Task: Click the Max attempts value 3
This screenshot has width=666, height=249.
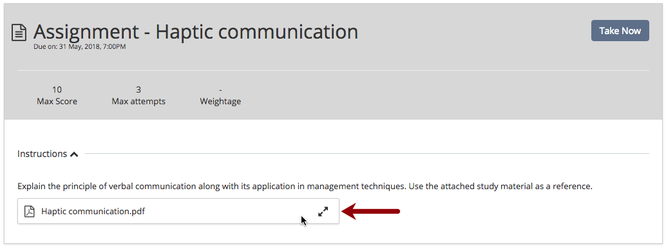Action: point(138,89)
